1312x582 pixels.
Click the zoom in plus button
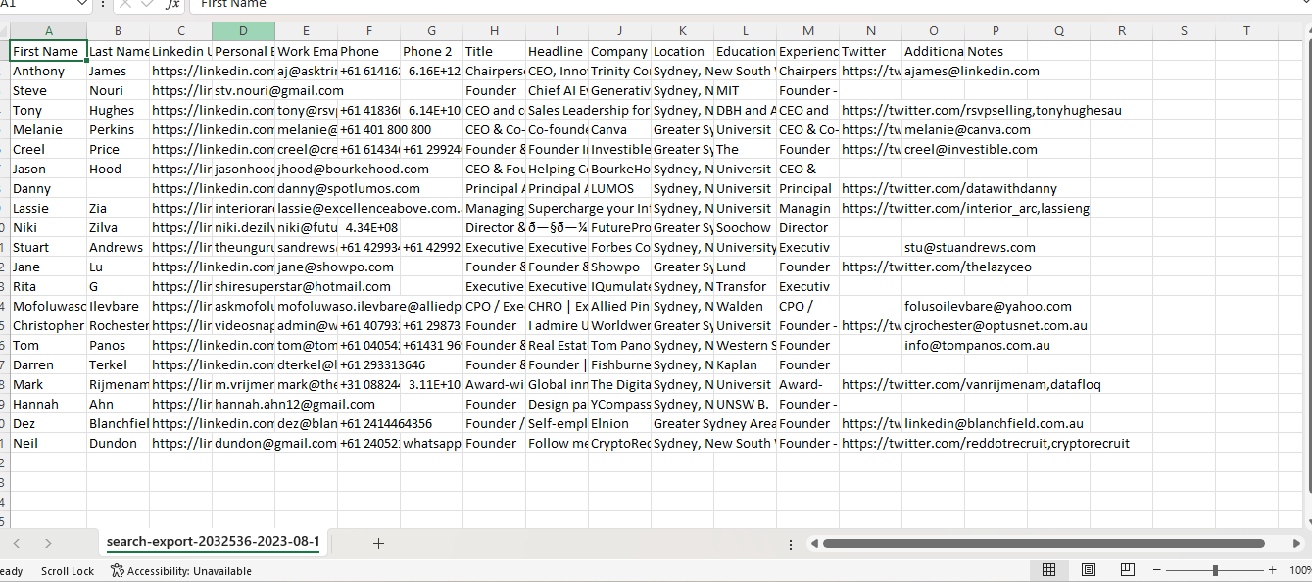click(1273, 570)
